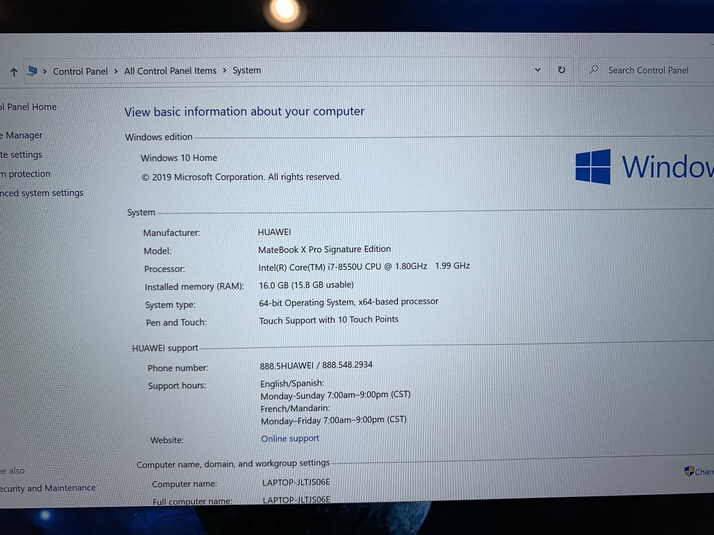
Task: Click 'Computer name, domain, and workgroup settings' header
Action: point(233,464)
